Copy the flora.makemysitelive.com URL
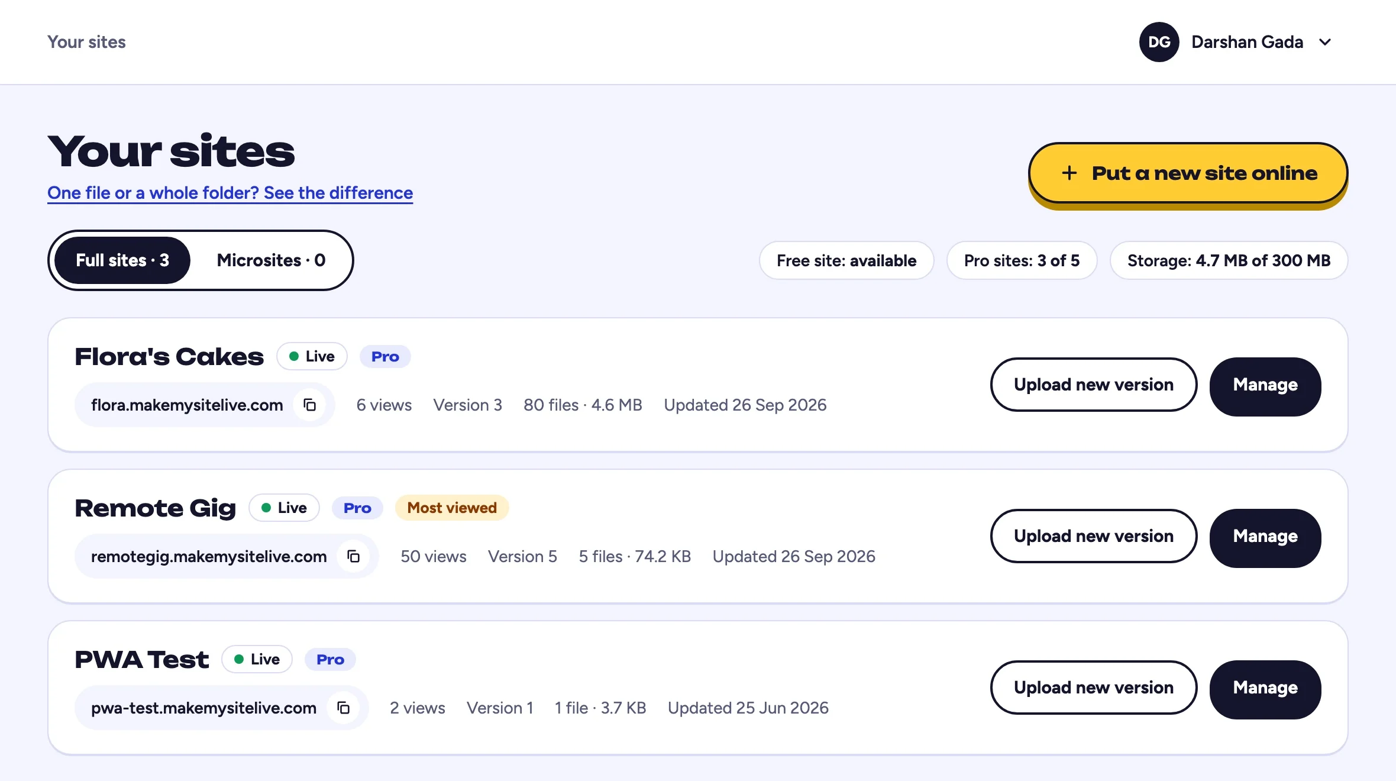 [309, 405]
